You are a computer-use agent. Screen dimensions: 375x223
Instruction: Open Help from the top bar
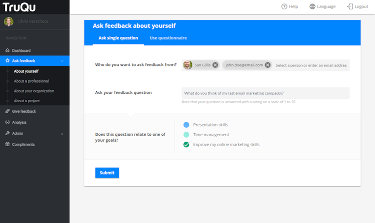tap(289, 6)
